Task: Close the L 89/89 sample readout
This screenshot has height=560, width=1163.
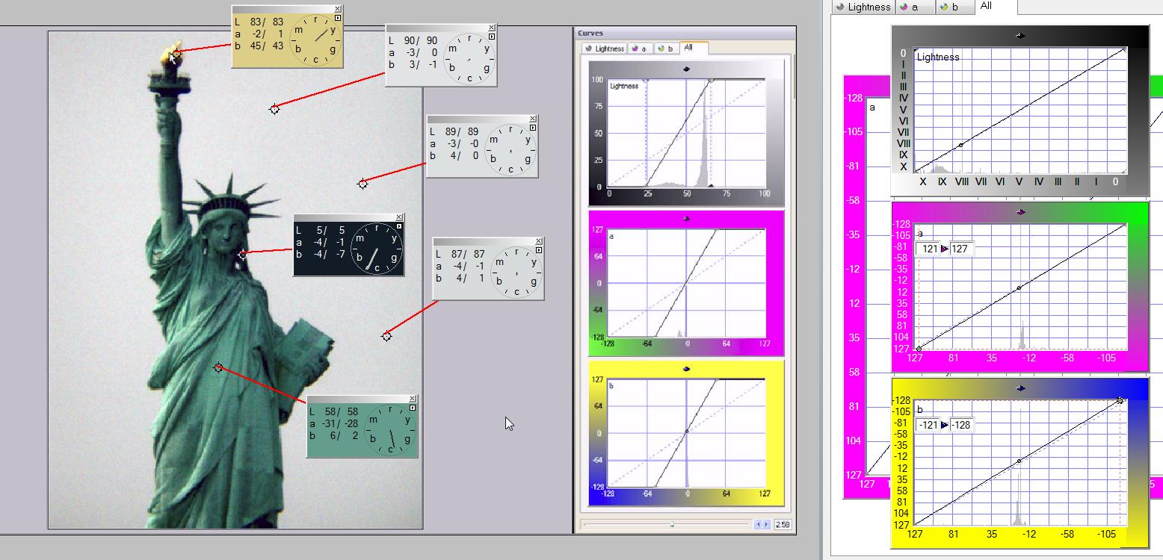Action: (533, 119)
